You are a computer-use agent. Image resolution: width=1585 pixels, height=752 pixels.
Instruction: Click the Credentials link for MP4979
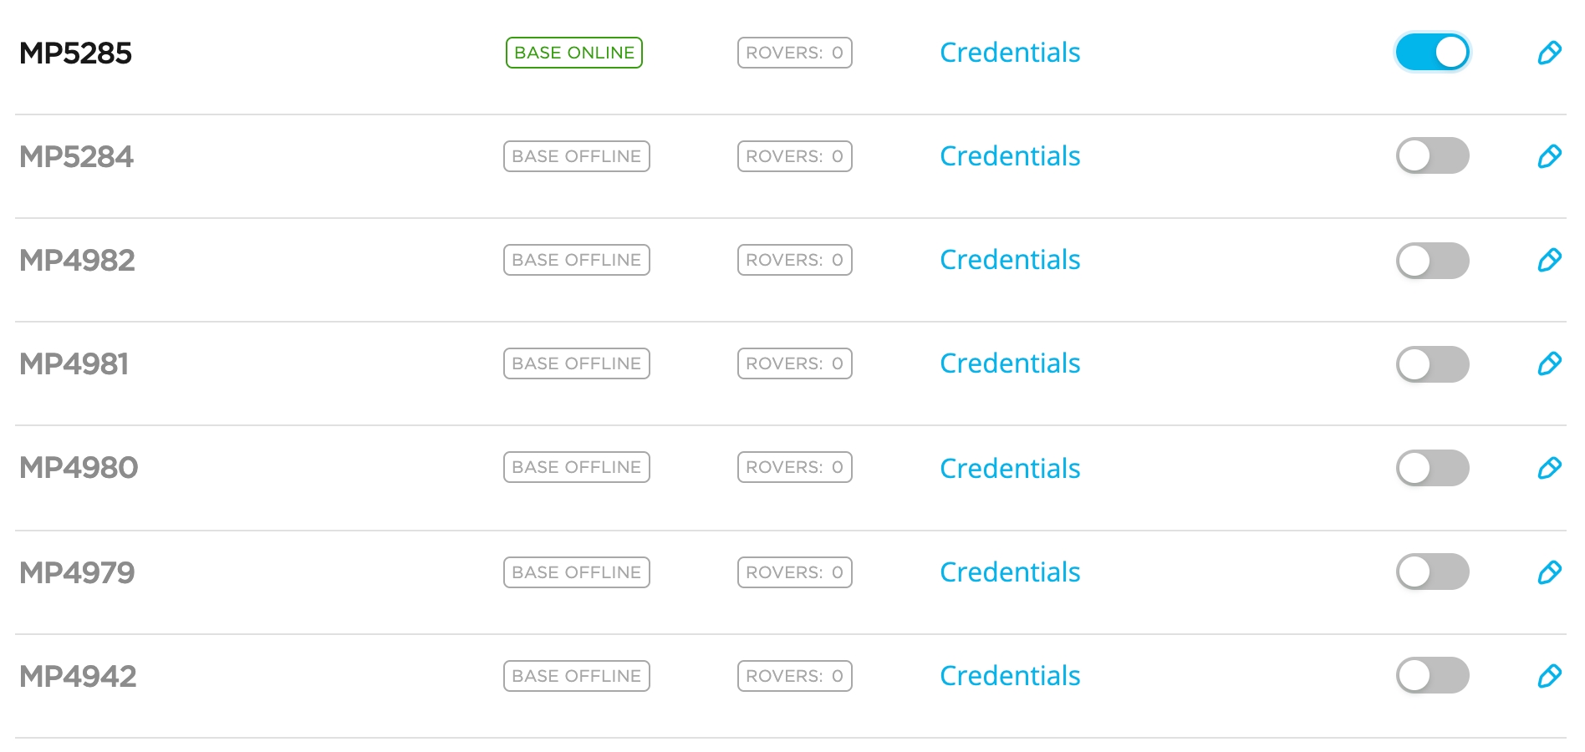(x=1010, y=572)
